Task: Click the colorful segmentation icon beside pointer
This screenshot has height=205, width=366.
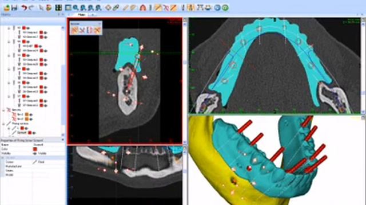Action: point(49,7)
